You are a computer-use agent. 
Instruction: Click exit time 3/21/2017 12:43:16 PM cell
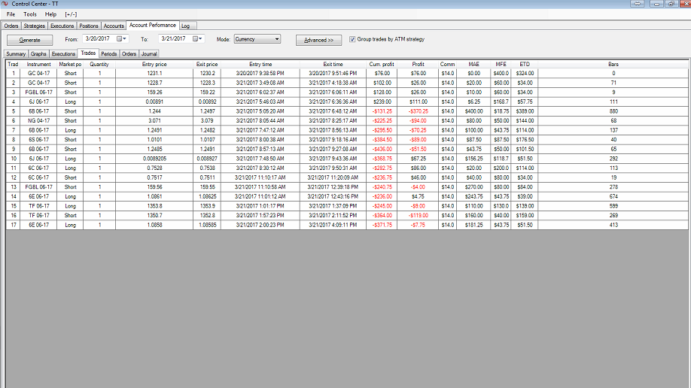333,196
